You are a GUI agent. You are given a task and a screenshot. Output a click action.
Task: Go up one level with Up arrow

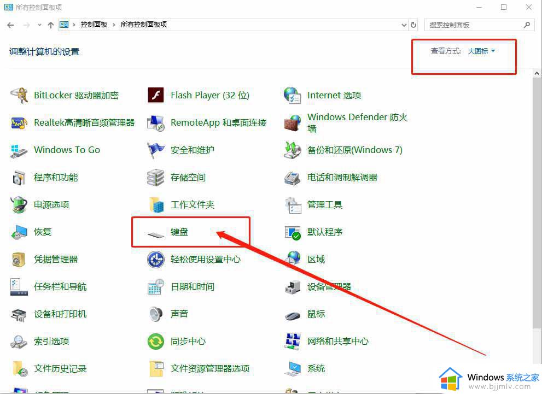click(51, 25)
